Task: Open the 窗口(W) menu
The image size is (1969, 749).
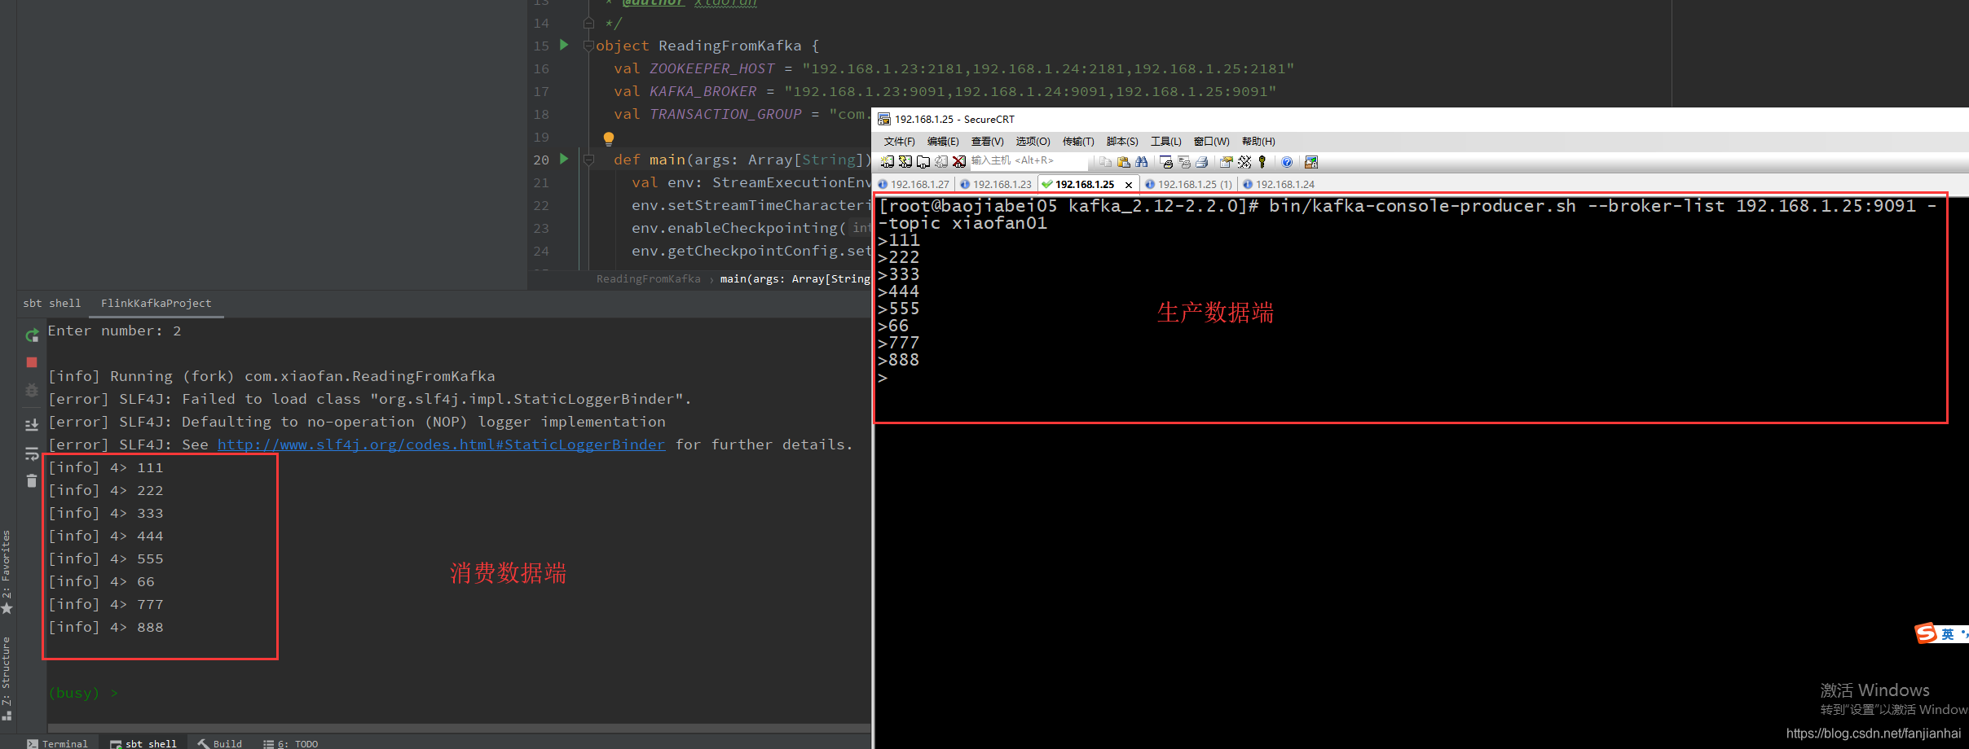Action: click(1212, 142)
